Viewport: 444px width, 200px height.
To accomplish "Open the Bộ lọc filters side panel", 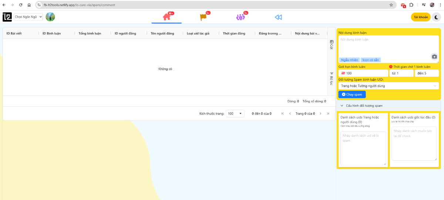I will coord(332,79).
